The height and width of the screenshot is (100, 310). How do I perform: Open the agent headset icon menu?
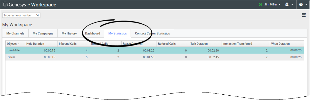click(287, 5)
